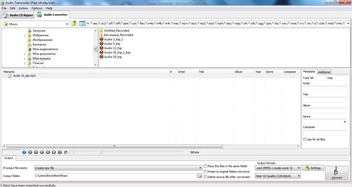This screenshot has height=187, width=352.
Task: Click the speaker mute icon
Action: point(66,152)
